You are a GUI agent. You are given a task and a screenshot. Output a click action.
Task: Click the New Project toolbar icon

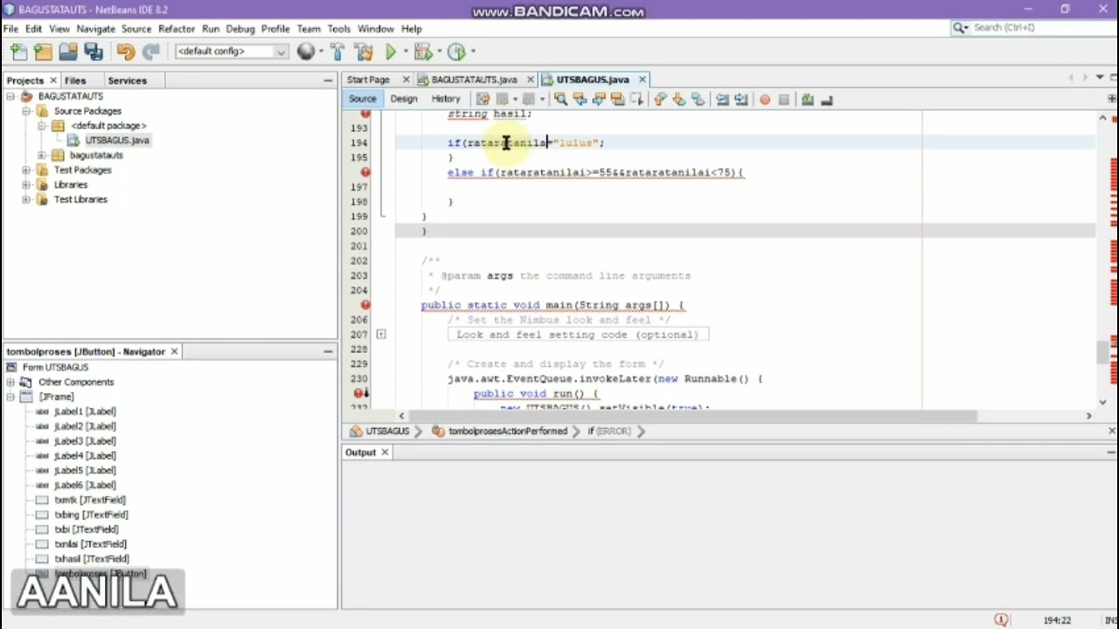(x=43, y=52)
